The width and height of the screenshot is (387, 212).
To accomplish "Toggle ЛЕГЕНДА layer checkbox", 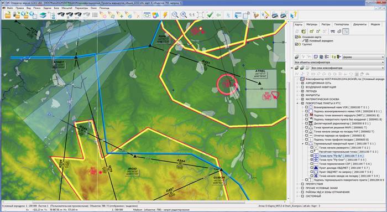I will click(302, 91).
